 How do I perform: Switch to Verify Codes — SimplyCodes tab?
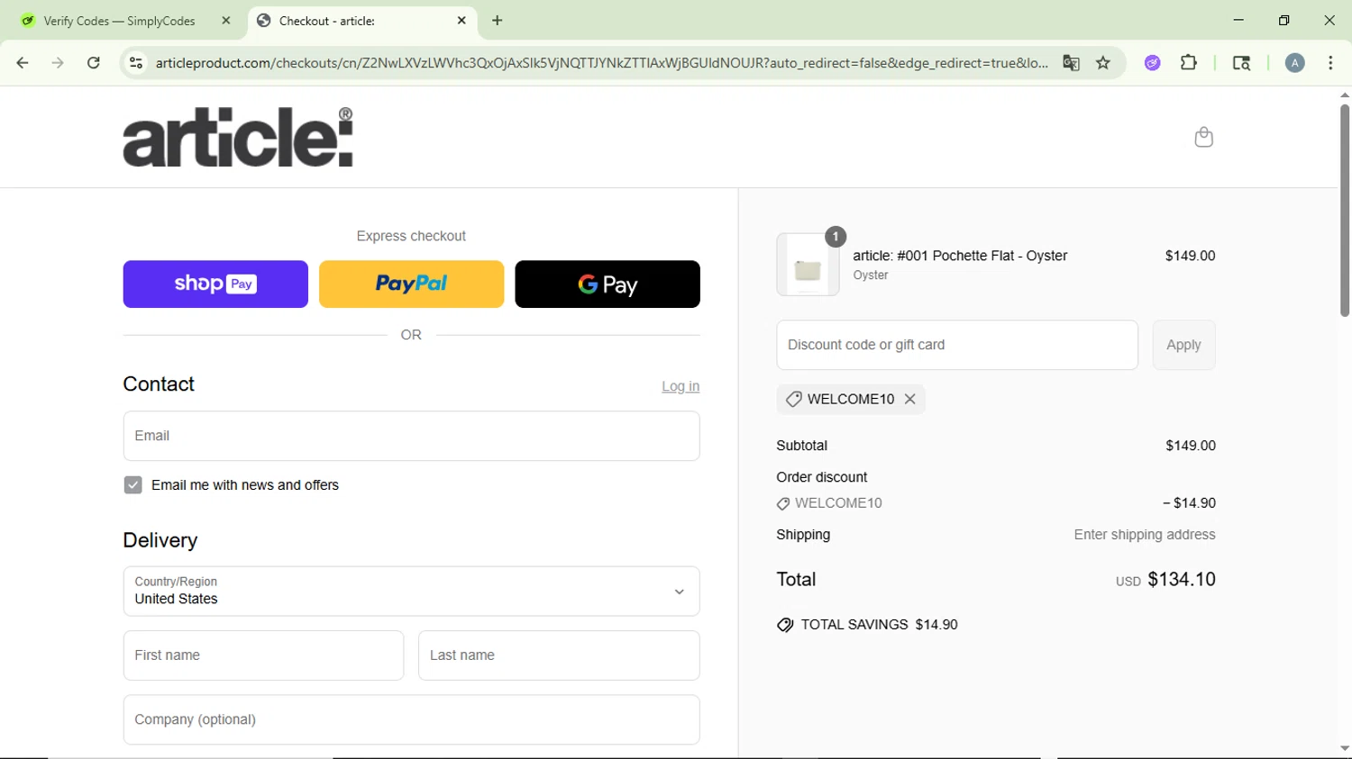(x=120, y=21)
